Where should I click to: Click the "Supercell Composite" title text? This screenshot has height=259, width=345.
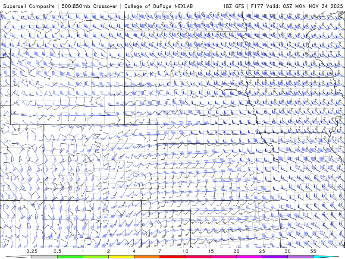pos(29,6)
